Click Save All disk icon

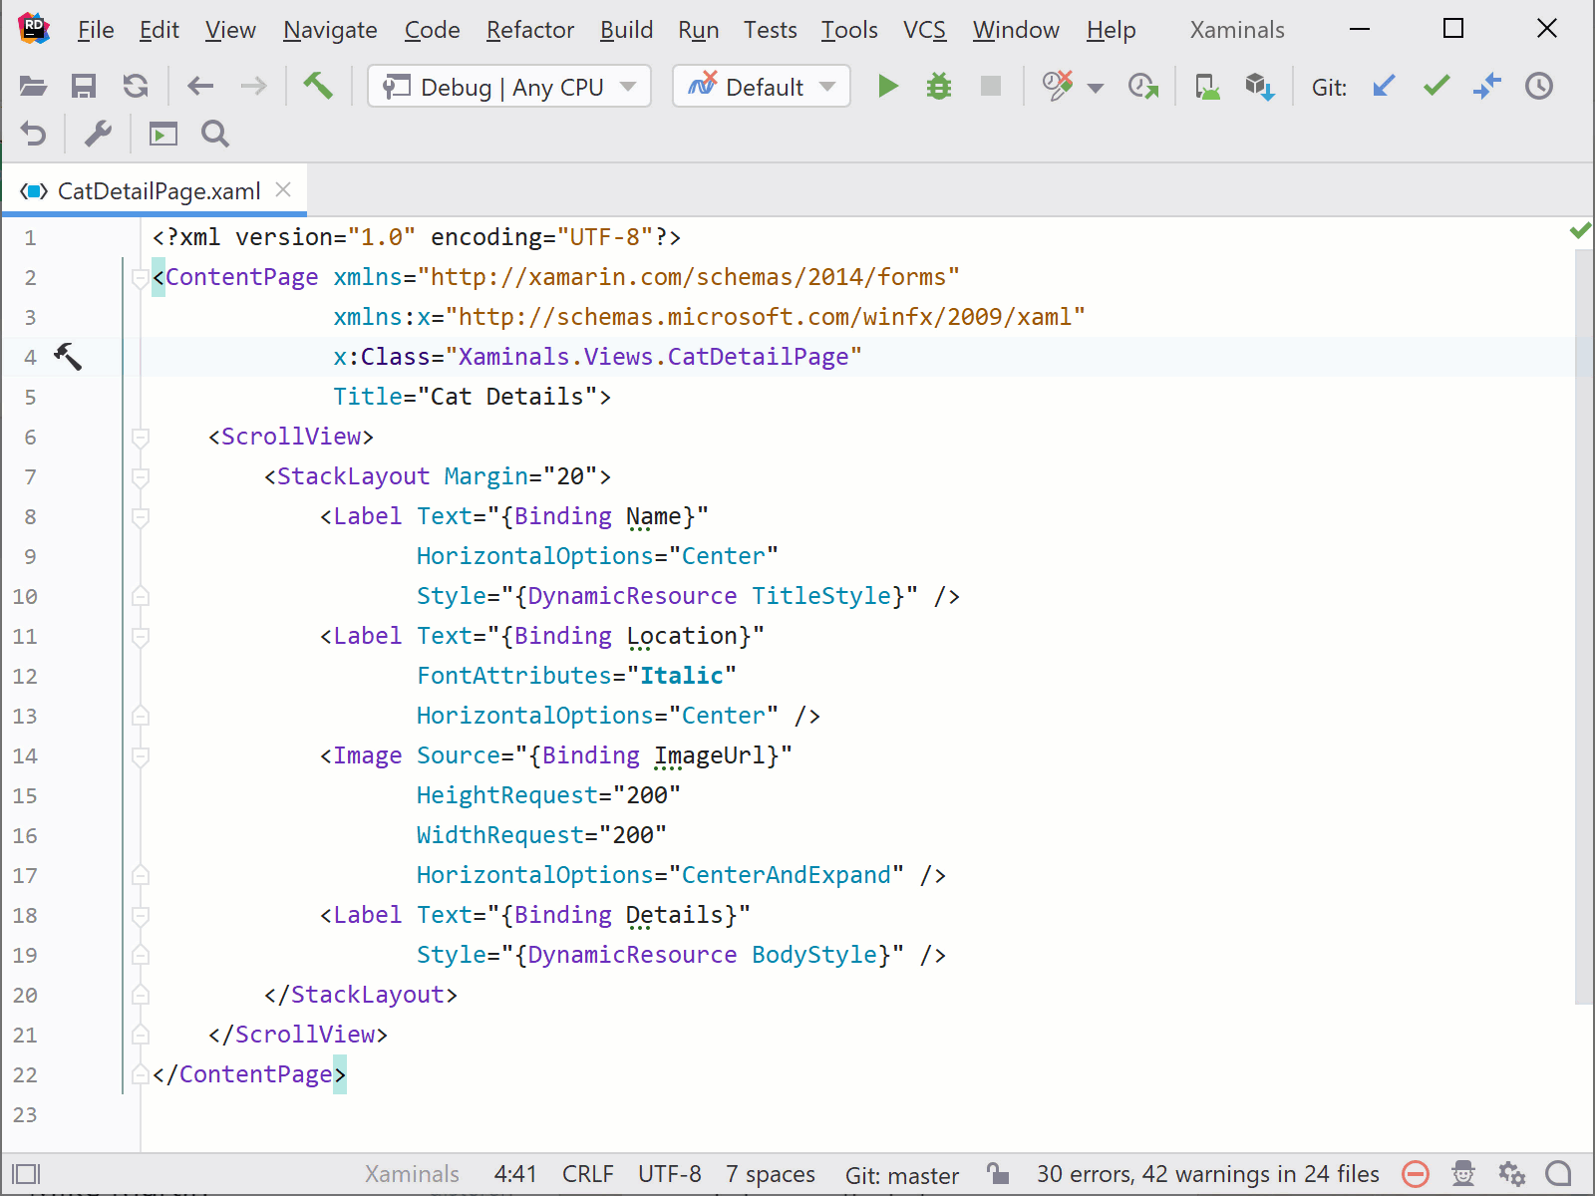coord(84,87)
